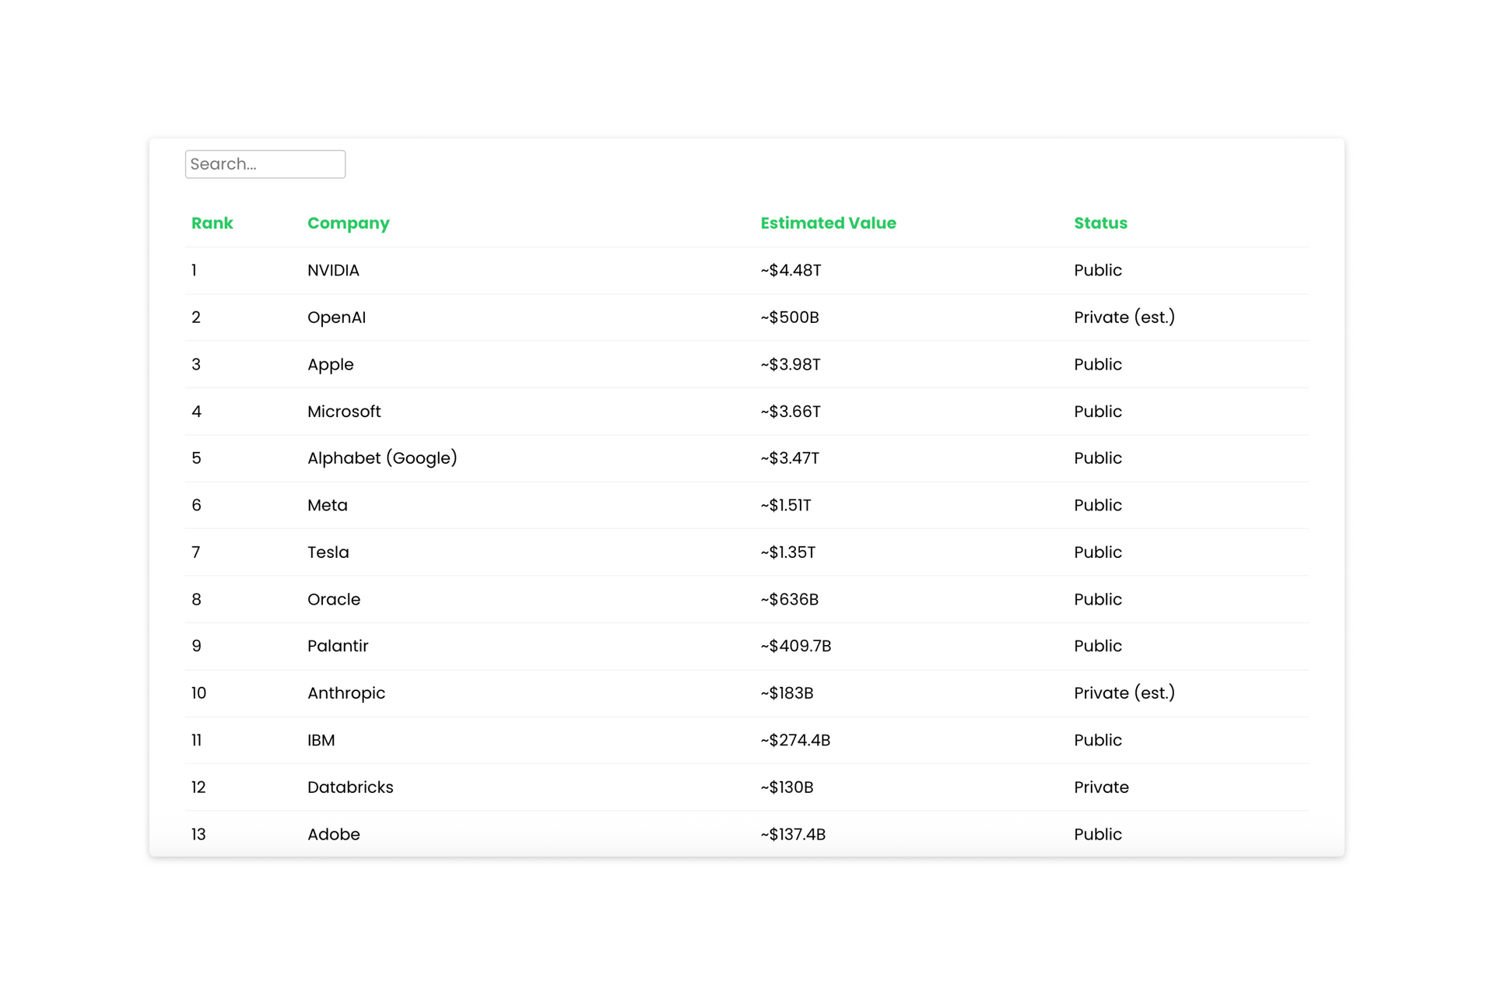
Task: Select the Palantir row
Action: 545,646
